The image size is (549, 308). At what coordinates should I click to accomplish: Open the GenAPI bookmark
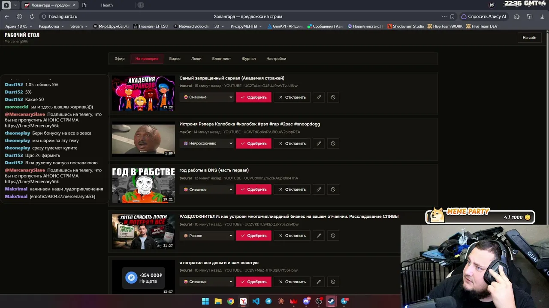coord(285,26)
